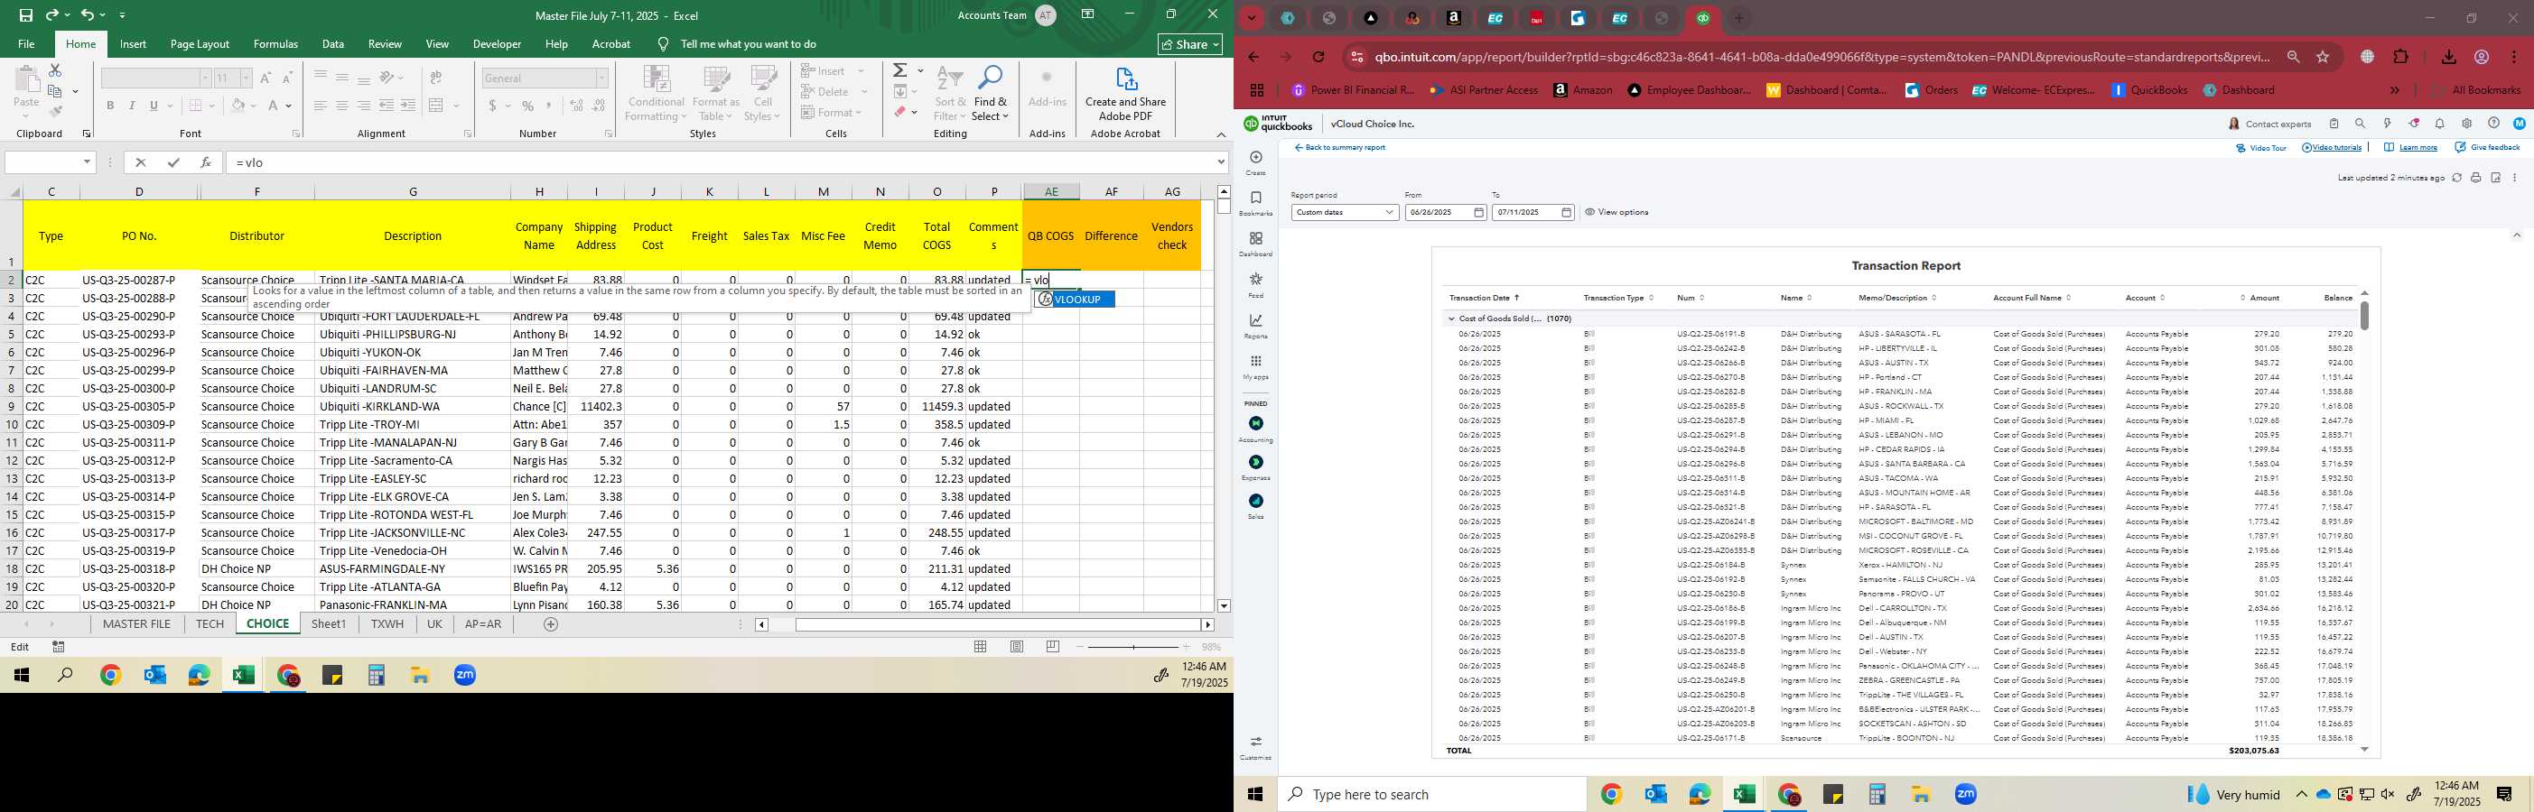Collapse the Cost of Goods Sold group
The image size is (2534, 812).
pos(1450,318)
